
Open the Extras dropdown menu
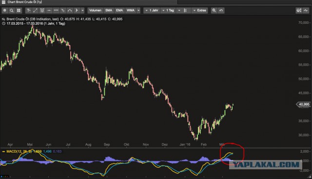(200, 10)
